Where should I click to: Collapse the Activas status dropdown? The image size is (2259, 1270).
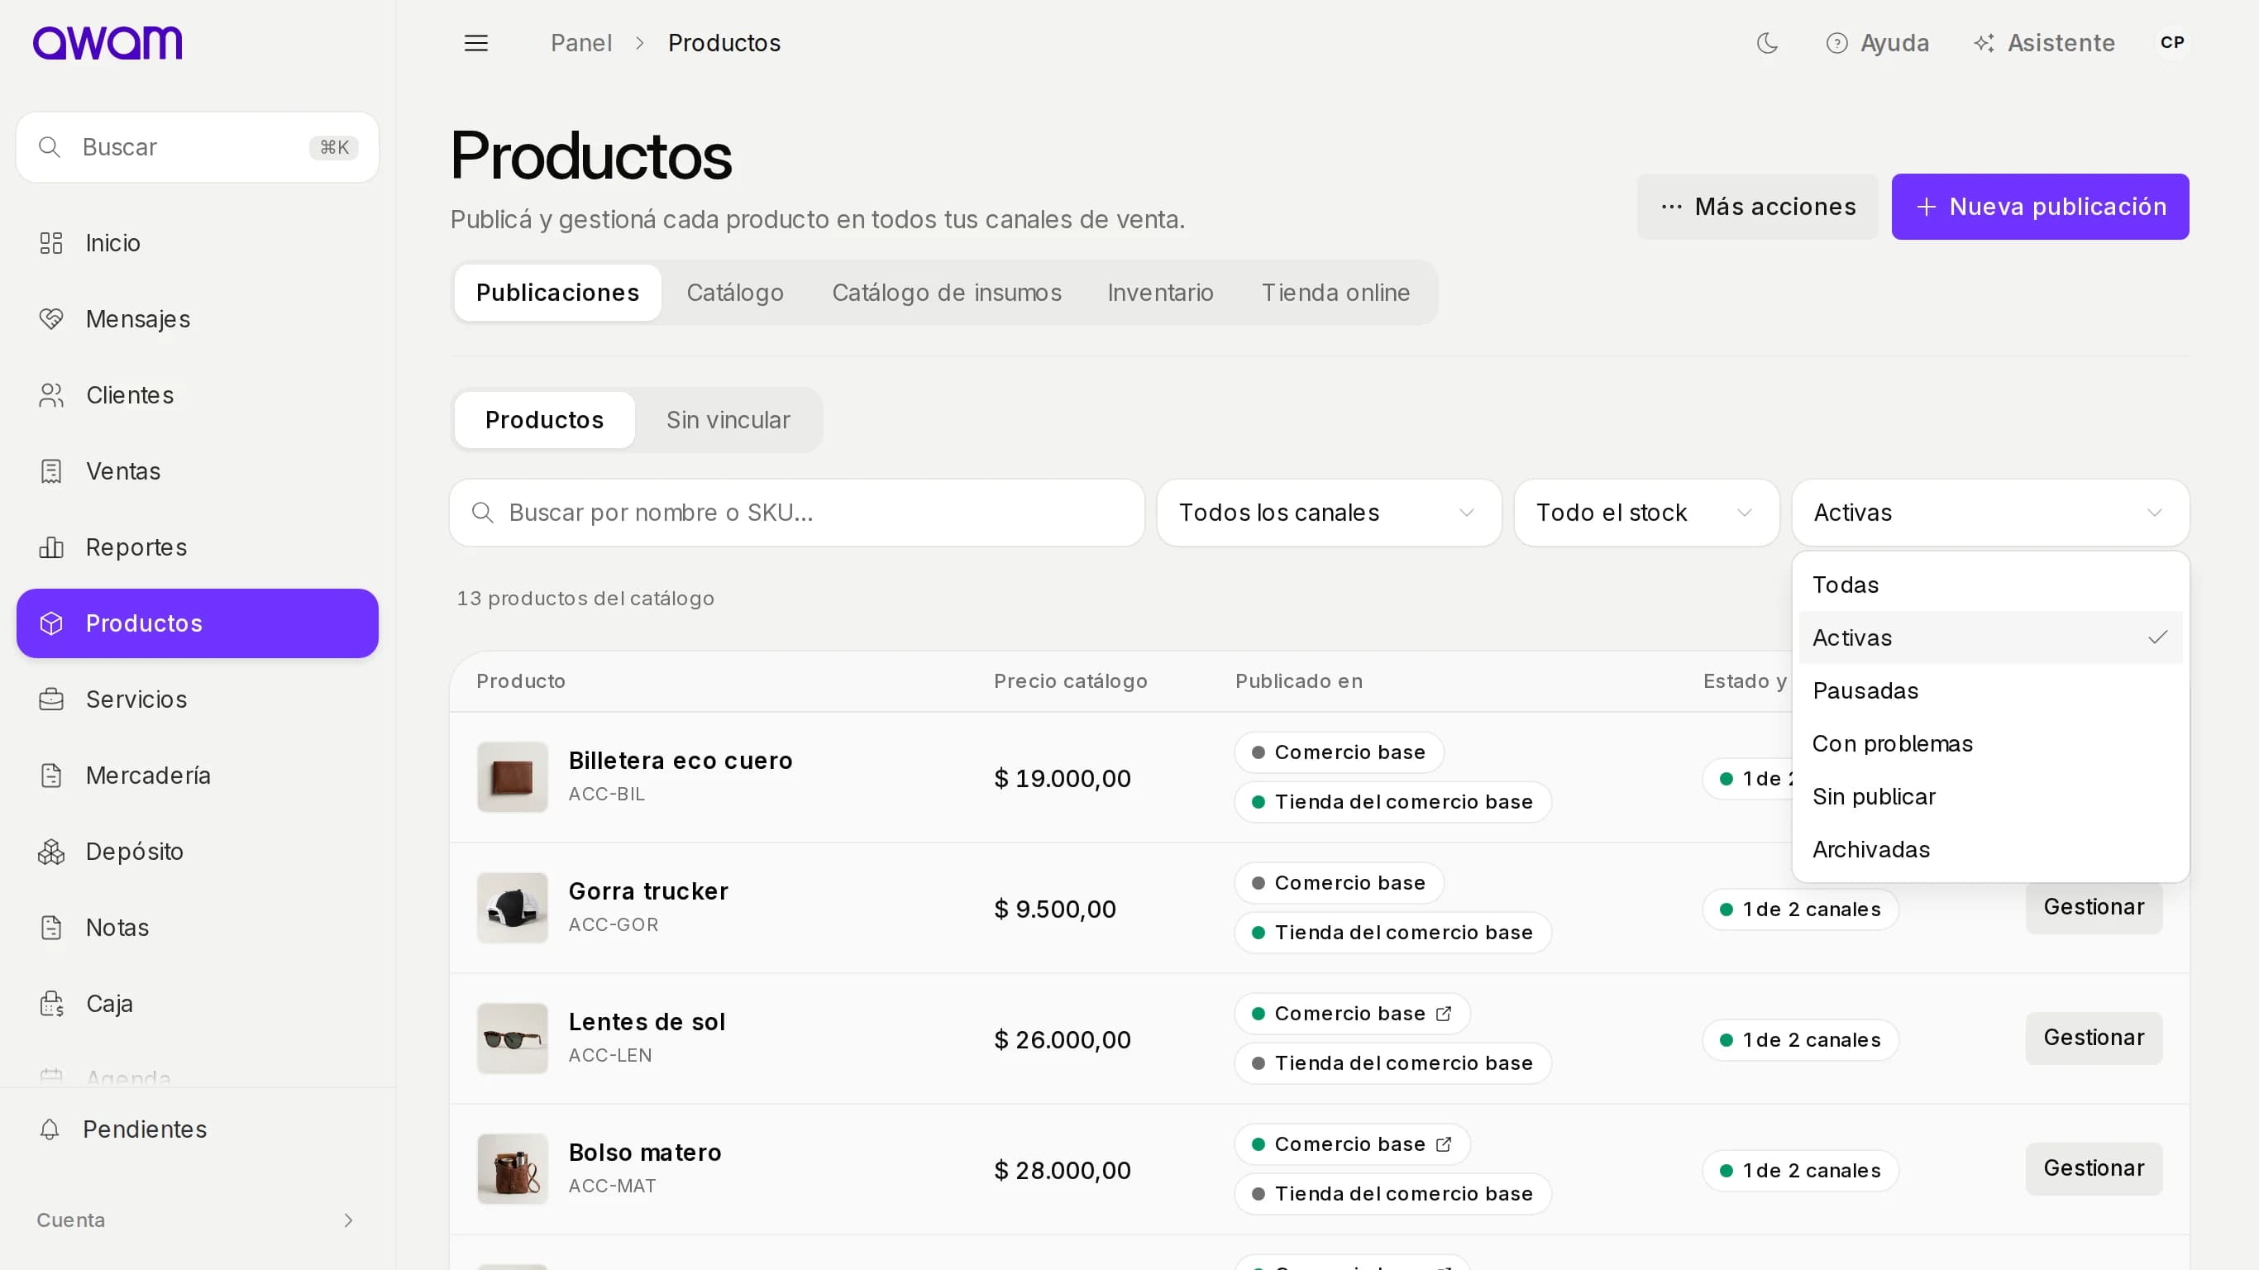[1989, 513]
